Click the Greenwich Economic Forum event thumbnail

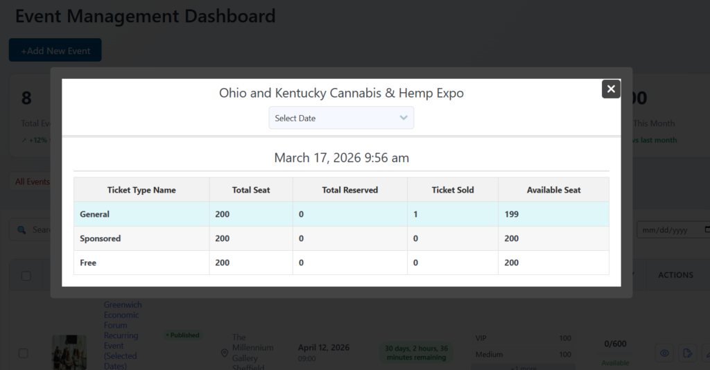(69, 352)
